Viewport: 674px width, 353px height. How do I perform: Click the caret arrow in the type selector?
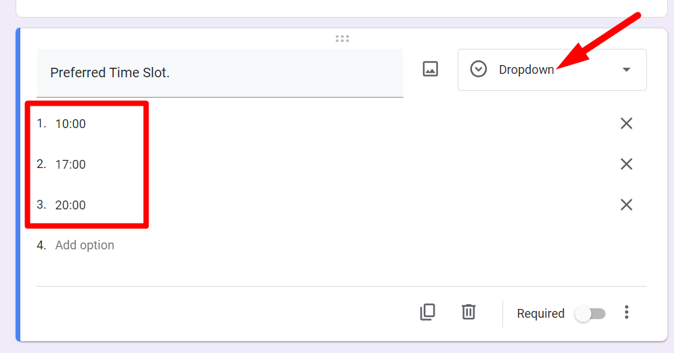point(626,70)
